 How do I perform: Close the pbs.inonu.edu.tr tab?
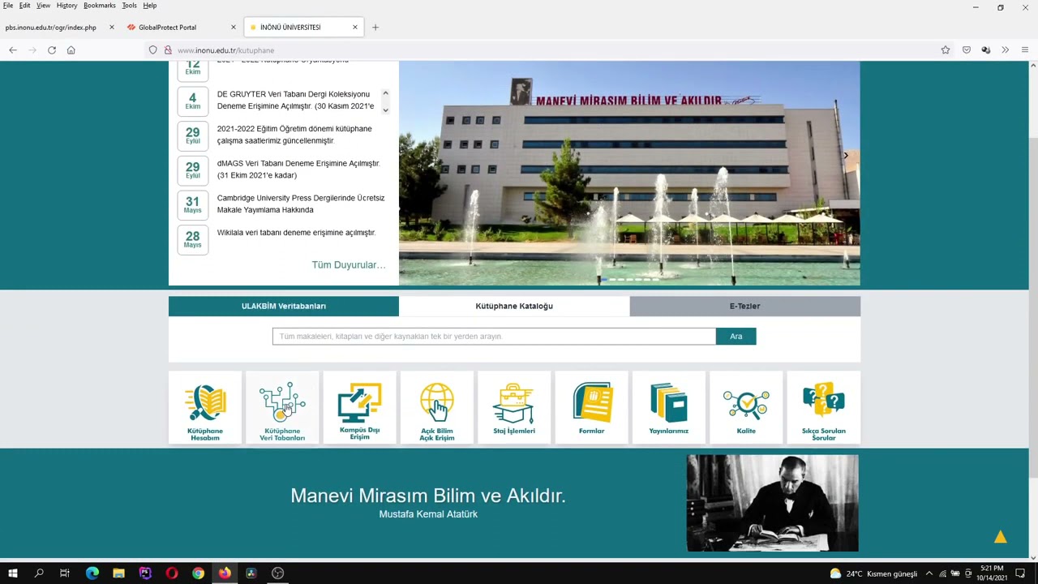click(112, 28)
